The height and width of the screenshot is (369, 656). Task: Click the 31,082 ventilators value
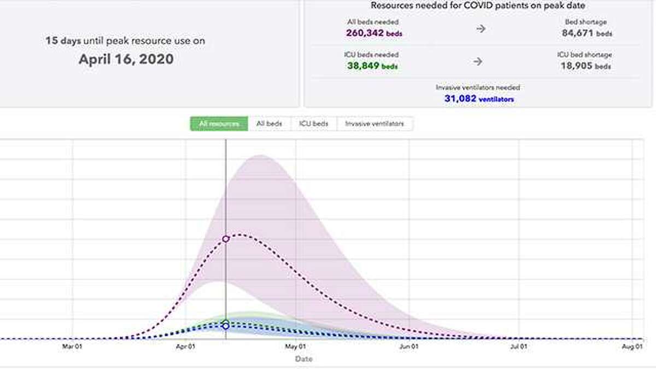[x=478, y=98]
